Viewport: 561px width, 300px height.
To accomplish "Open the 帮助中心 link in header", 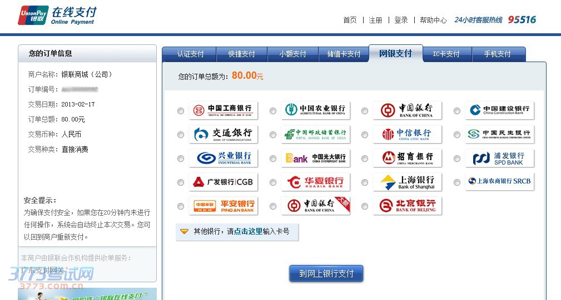I will point(433,20).
